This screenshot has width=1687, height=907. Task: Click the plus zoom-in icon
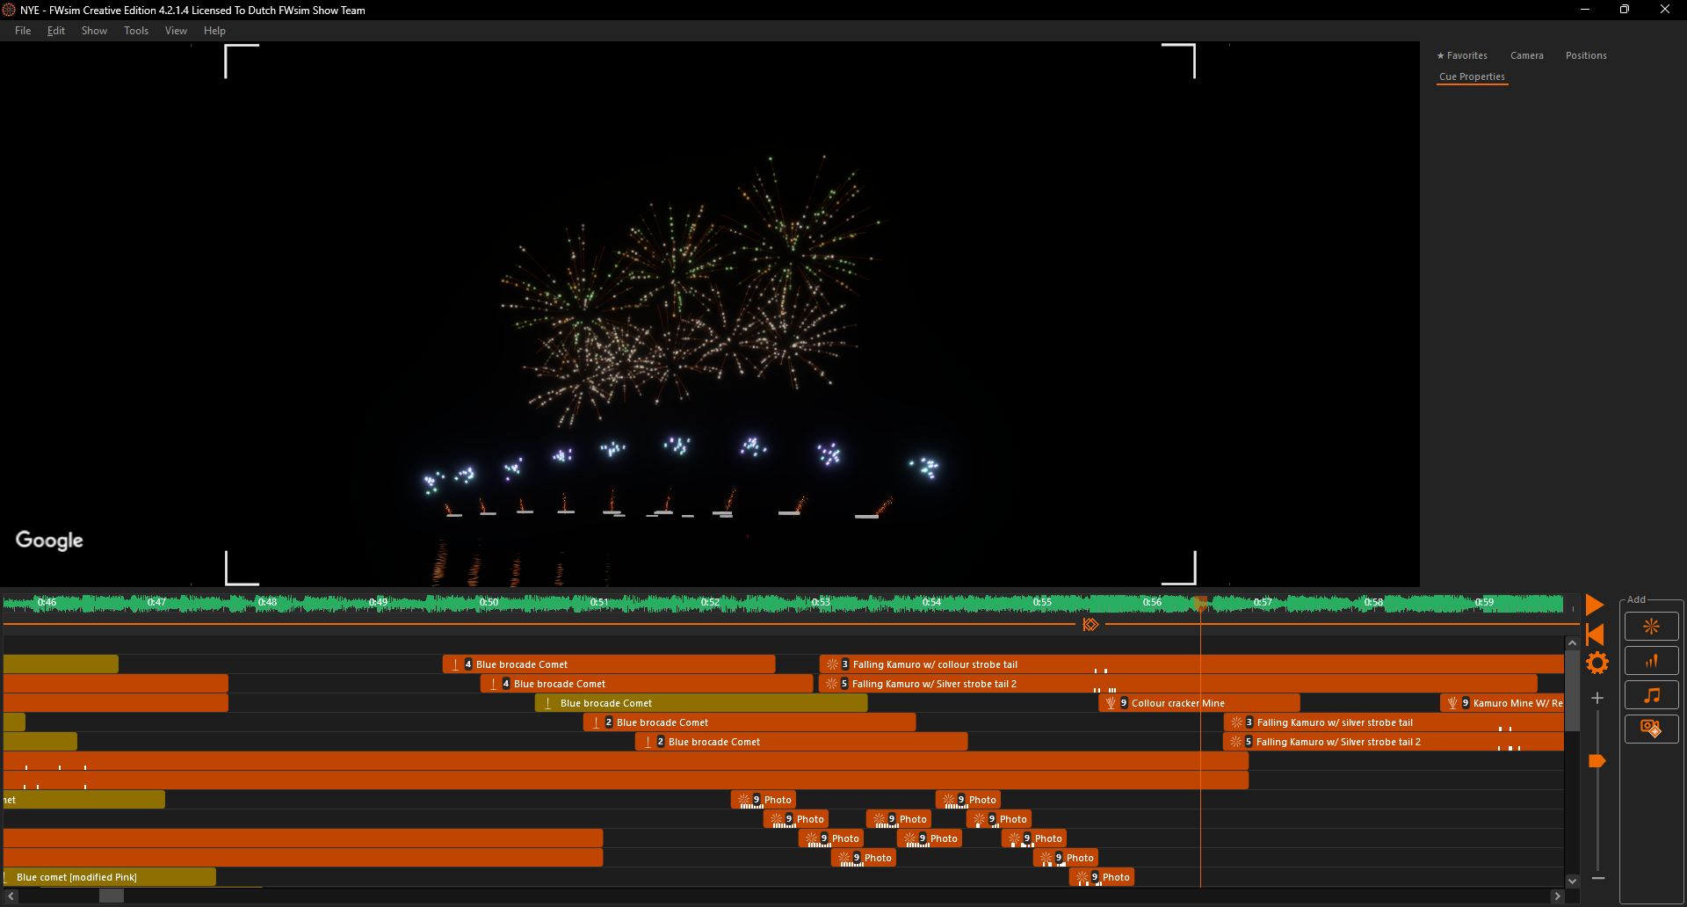pos(1597,698)
